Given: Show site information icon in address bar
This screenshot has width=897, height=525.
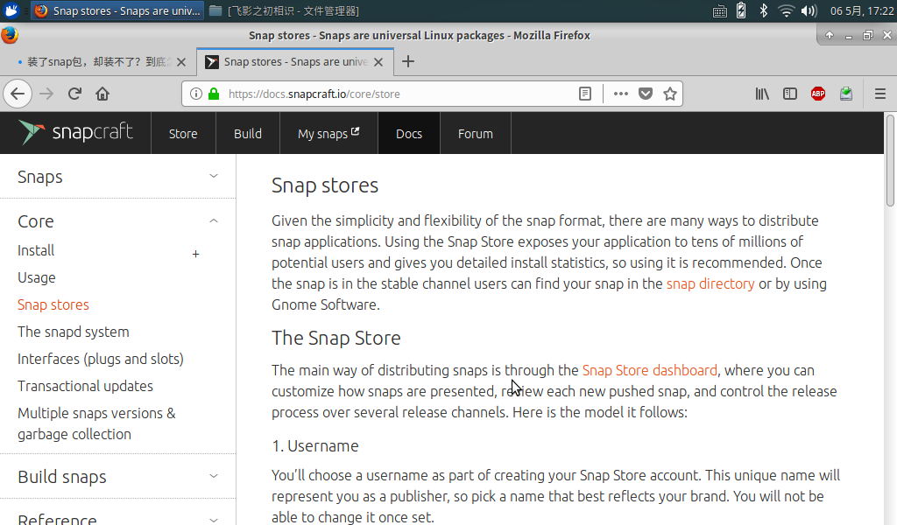Looking at the screenshot, I should [195, 94].
